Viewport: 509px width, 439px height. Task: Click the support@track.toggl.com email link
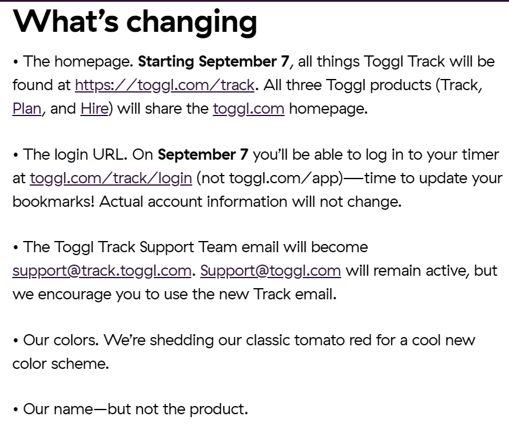coord(102,271)
